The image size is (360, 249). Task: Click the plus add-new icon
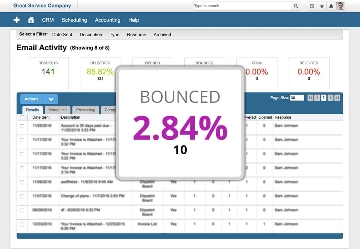16,20
